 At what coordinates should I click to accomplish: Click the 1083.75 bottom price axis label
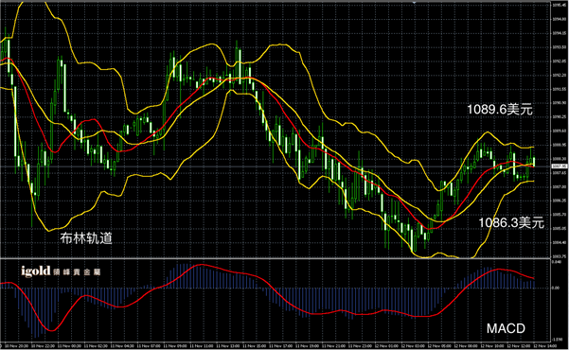[x=559, y=256]
